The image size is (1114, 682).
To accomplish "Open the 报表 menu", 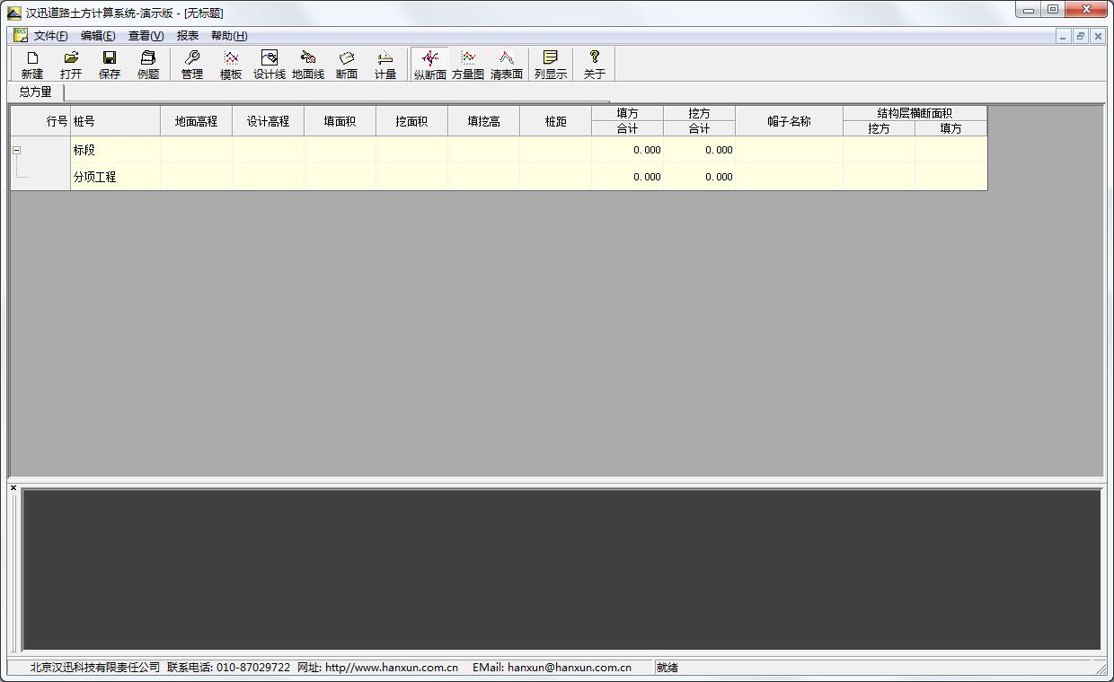I will [188, 36].
